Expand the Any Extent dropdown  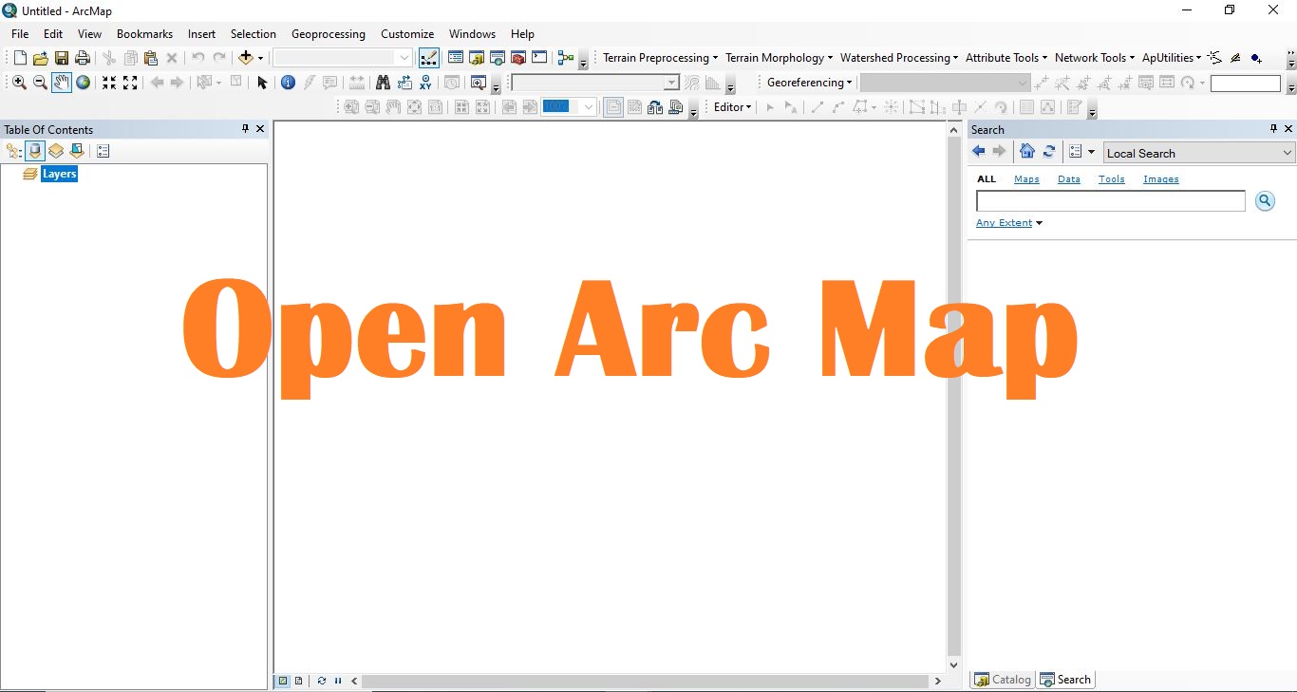coord(1008,222)
